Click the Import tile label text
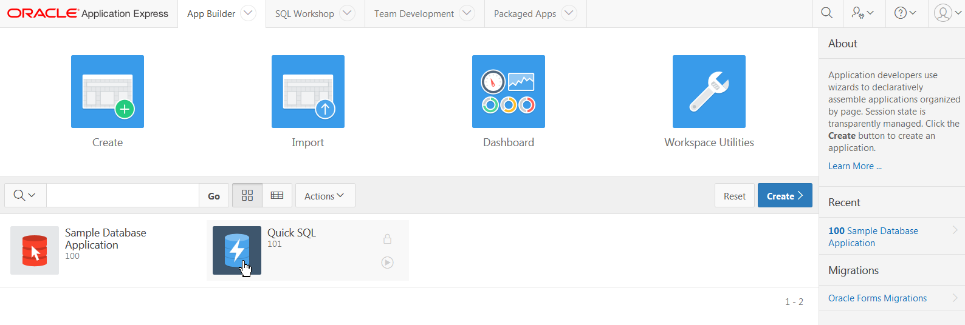The image size is (965, 325). (x=308, y=142)
